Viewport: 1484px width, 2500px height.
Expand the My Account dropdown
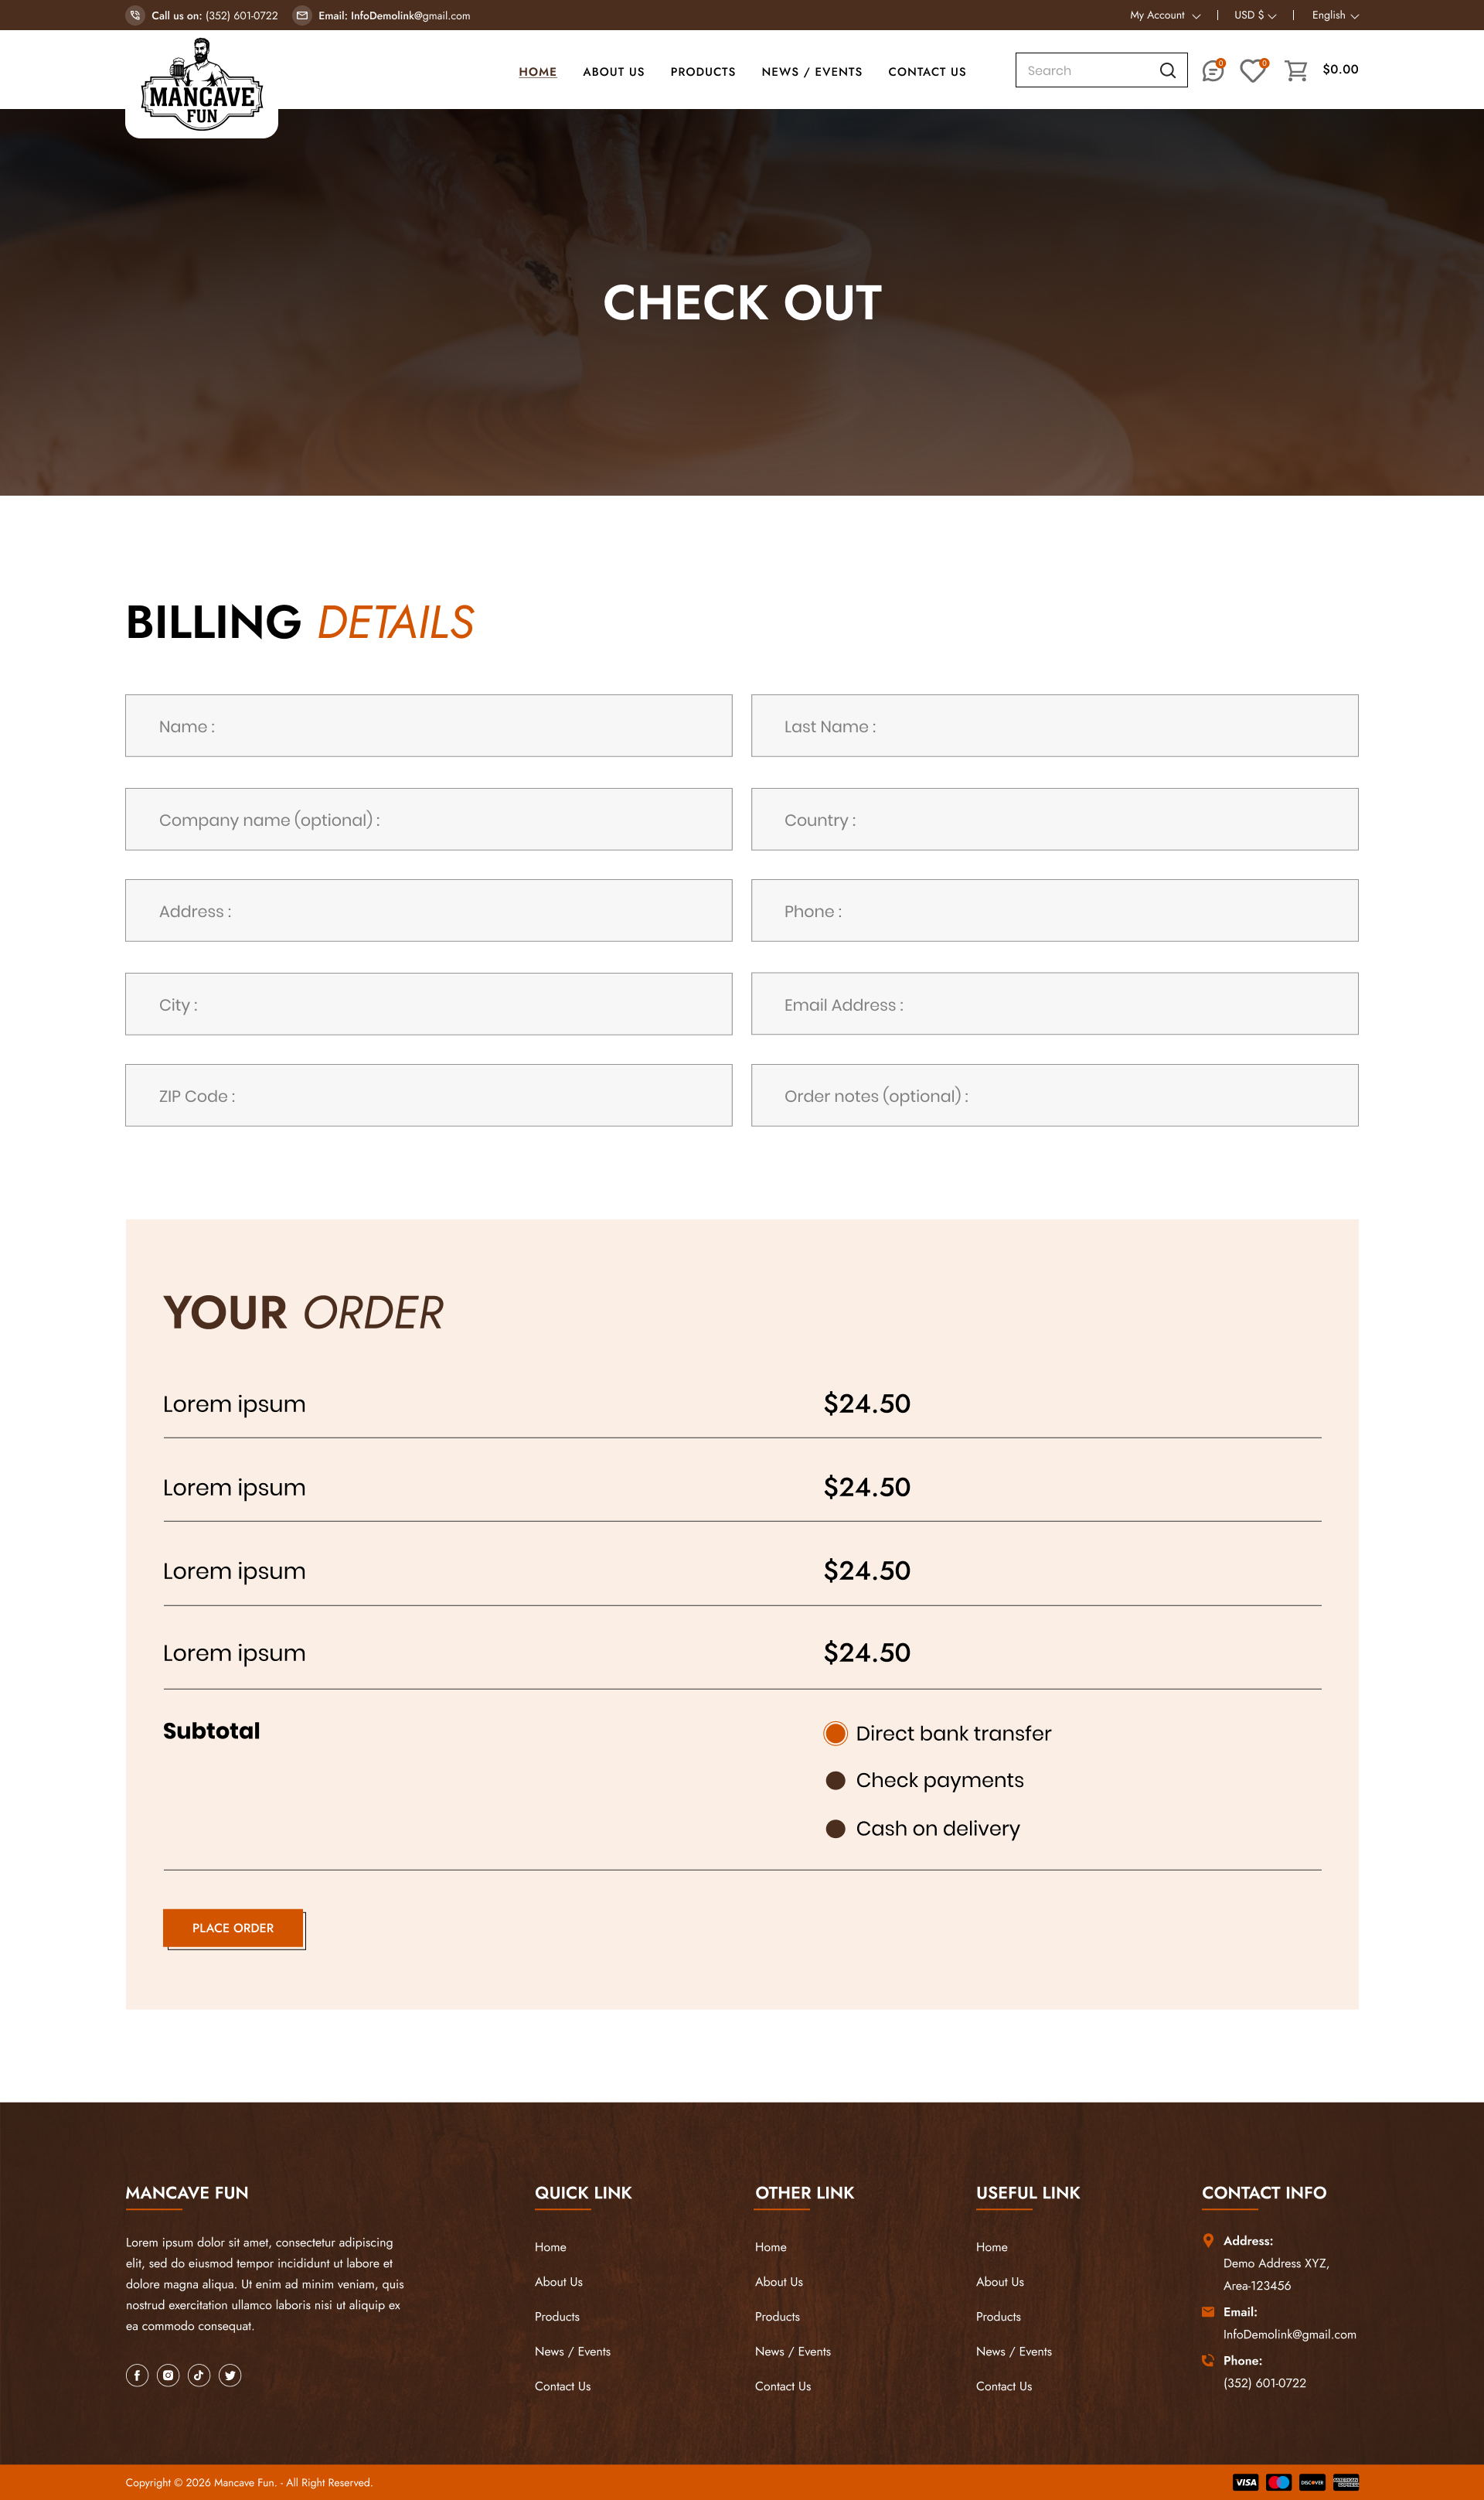pos(1164,16)
